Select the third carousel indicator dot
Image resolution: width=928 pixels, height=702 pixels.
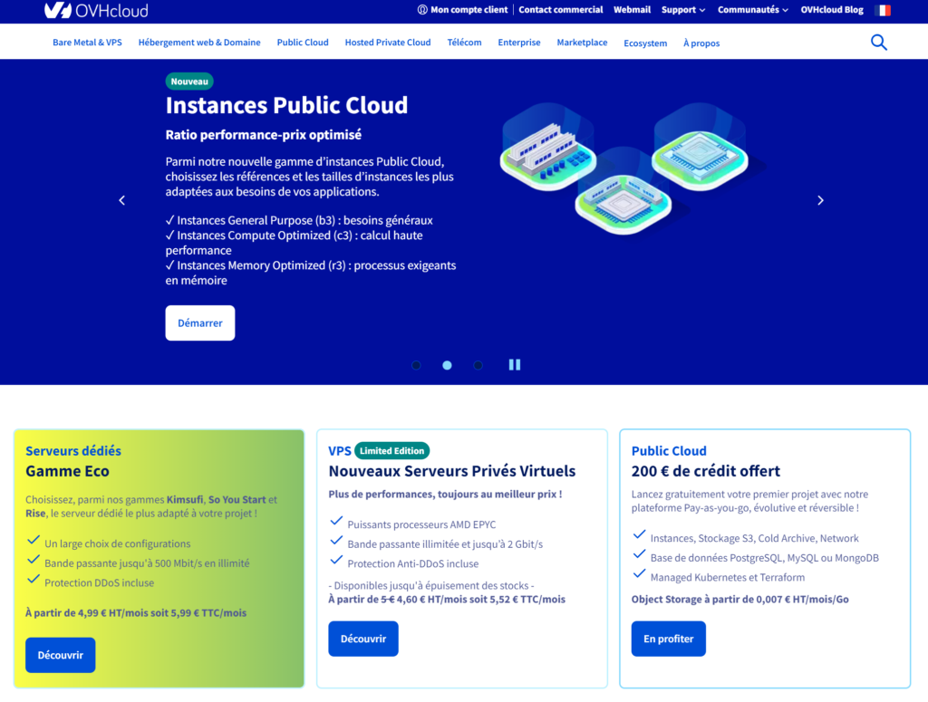pos(478,365)
